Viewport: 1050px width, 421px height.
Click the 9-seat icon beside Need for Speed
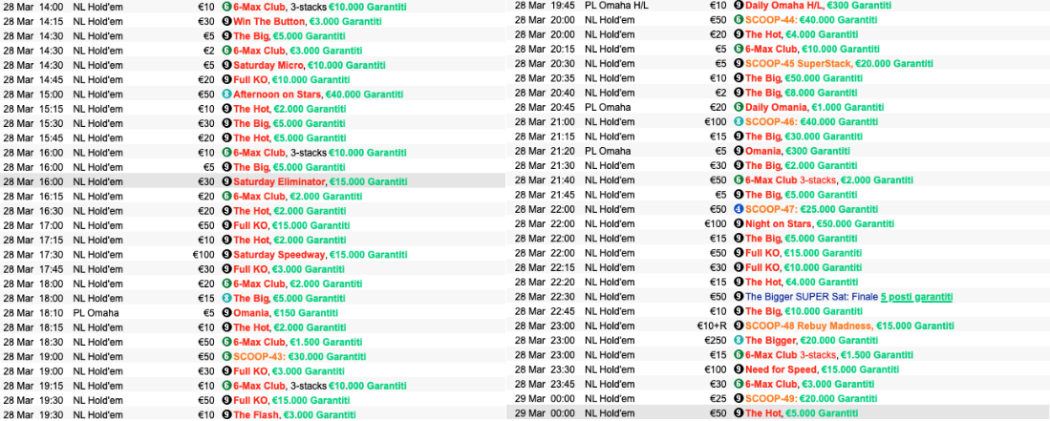pyautogui.click(x=739, y=369)
